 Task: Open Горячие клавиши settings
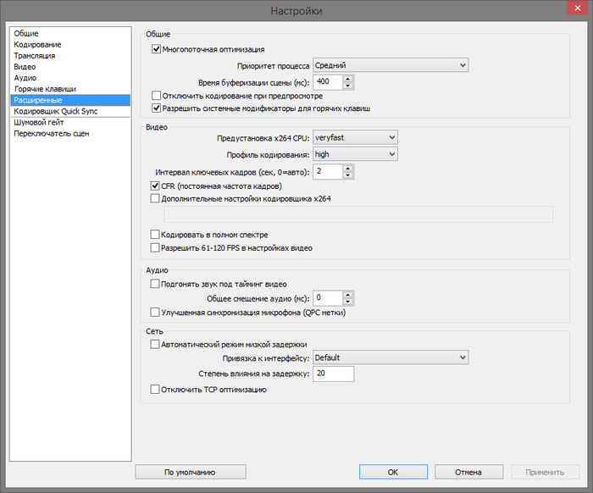[x=70, y=89]
